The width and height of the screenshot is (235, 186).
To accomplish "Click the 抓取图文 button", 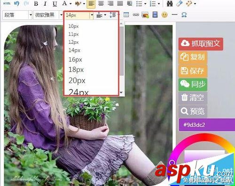I will point(201,44).
